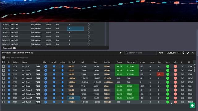Click the green help question button

tap(192, 105)
